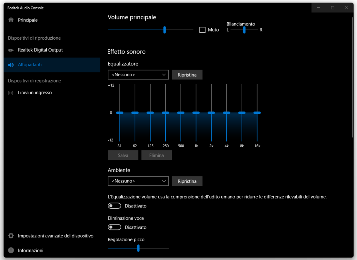Image resolution: width=357 pixels, height=260 pixels.
Task: Click the 31 Hz equalizer band handle
Action: [120, 113]
